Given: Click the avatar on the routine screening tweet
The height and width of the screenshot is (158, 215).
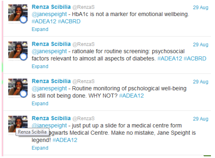Looking at the screenshot, I should click(x=17, y=51).
